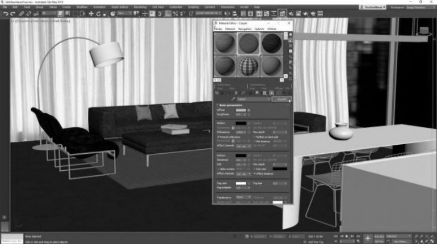The height and width of the screenshot is (244, 437).
Task: Click the ViewCube in the viewport corner
Action: 424,31
